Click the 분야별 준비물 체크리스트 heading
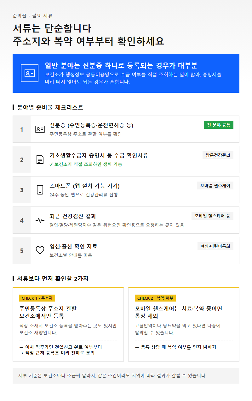 click(x=50, y=107)
